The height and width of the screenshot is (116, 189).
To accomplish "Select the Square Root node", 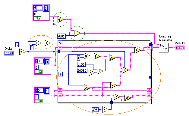I will pyautogui.click(x=61, y=19).
